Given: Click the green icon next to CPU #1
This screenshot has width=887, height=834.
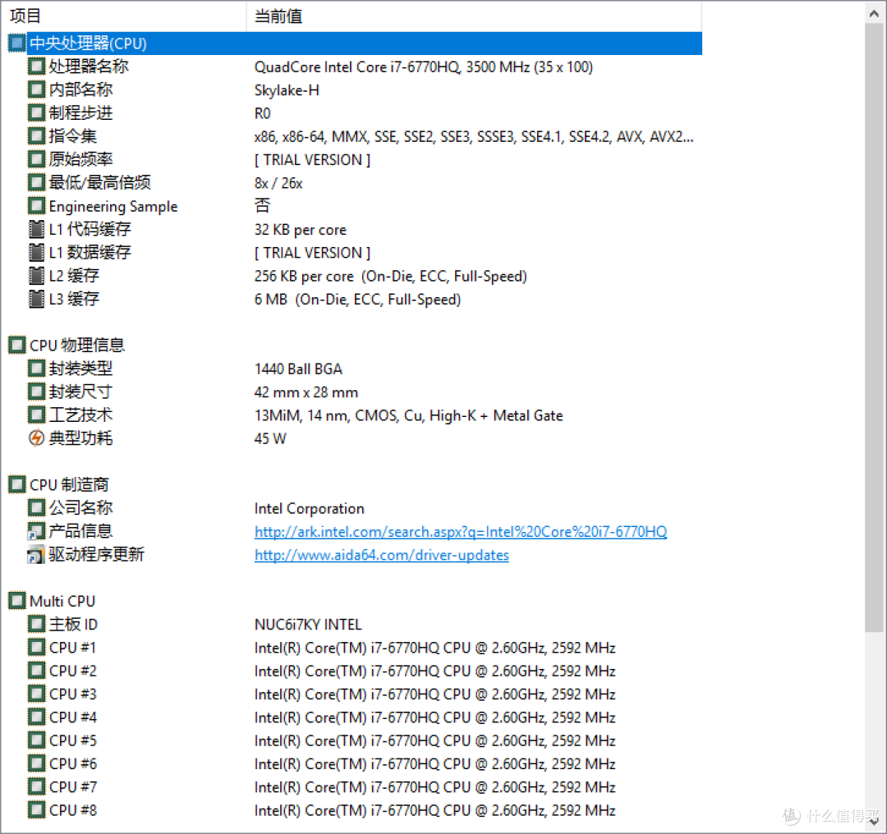Looking at the screenshot, I should 36,647.
